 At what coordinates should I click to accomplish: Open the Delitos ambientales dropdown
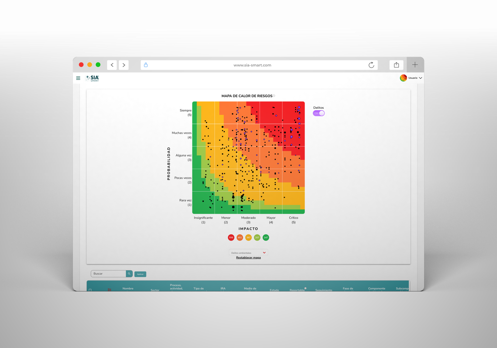point(248,253)
